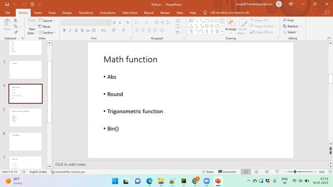
Task: Collapse the ribbon with the chevron
Action: point(329,38)
